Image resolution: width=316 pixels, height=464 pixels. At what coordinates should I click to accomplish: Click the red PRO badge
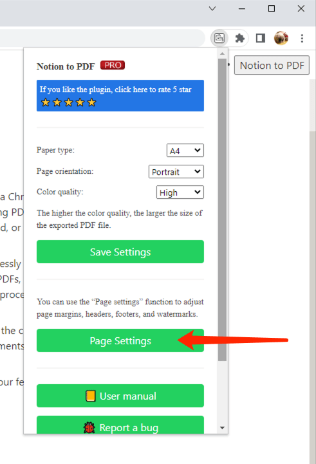coord(113,65)
